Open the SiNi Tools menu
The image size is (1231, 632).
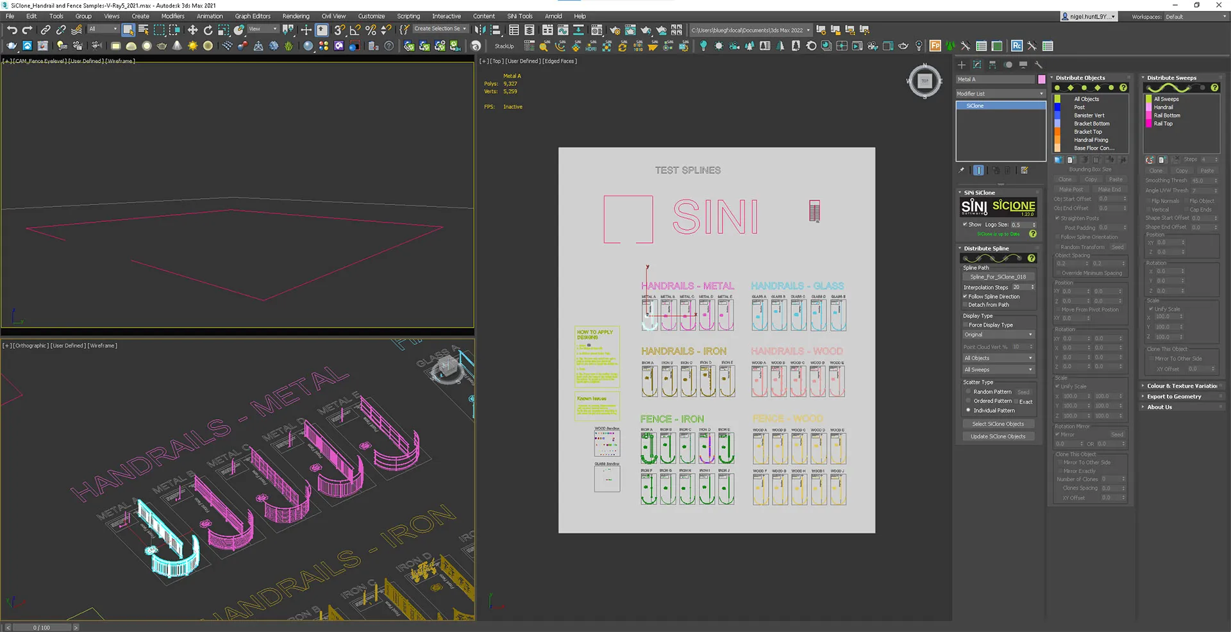pyautogui.click(x=519, y=16)
